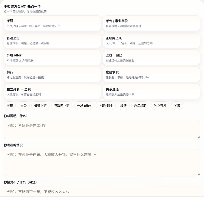Click the label 你想弄明白什么?
This screenshot has width=204, height=197.
click(16, 116)
